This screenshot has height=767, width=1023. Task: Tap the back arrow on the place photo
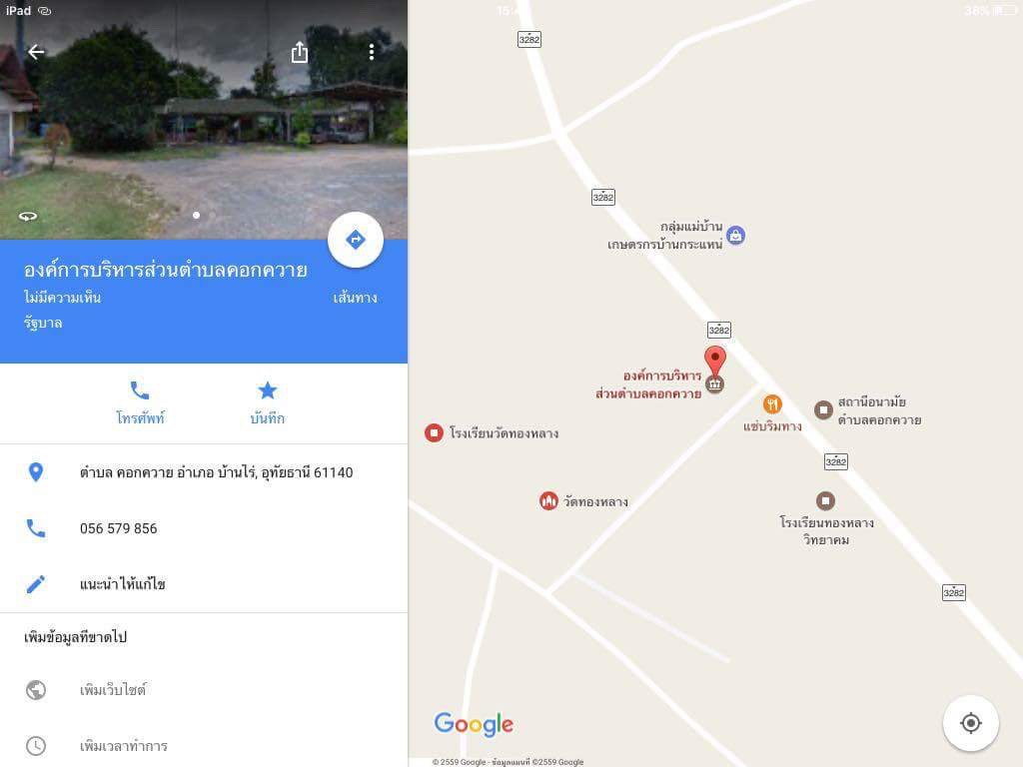36,52
